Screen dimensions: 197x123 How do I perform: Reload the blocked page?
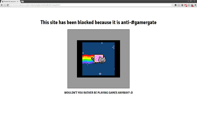pos(8,5)
